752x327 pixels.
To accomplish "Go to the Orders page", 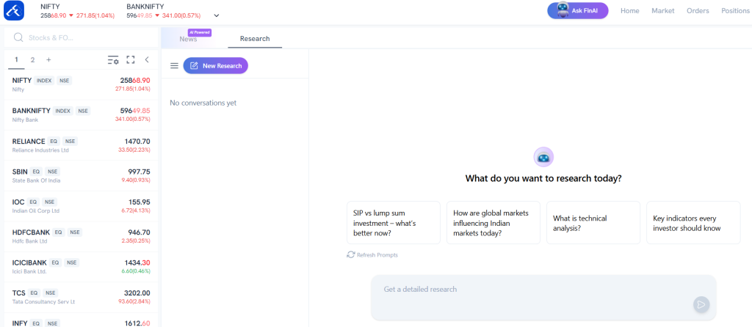I will 698,11.
